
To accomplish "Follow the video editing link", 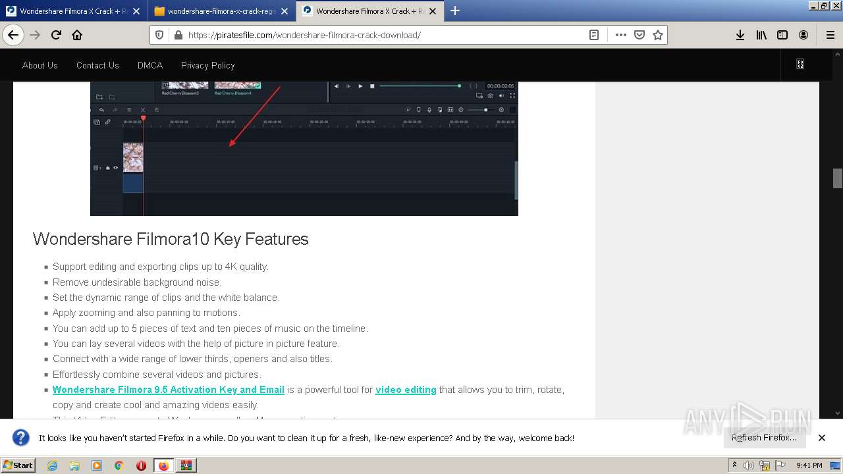I will coord(406,390).
